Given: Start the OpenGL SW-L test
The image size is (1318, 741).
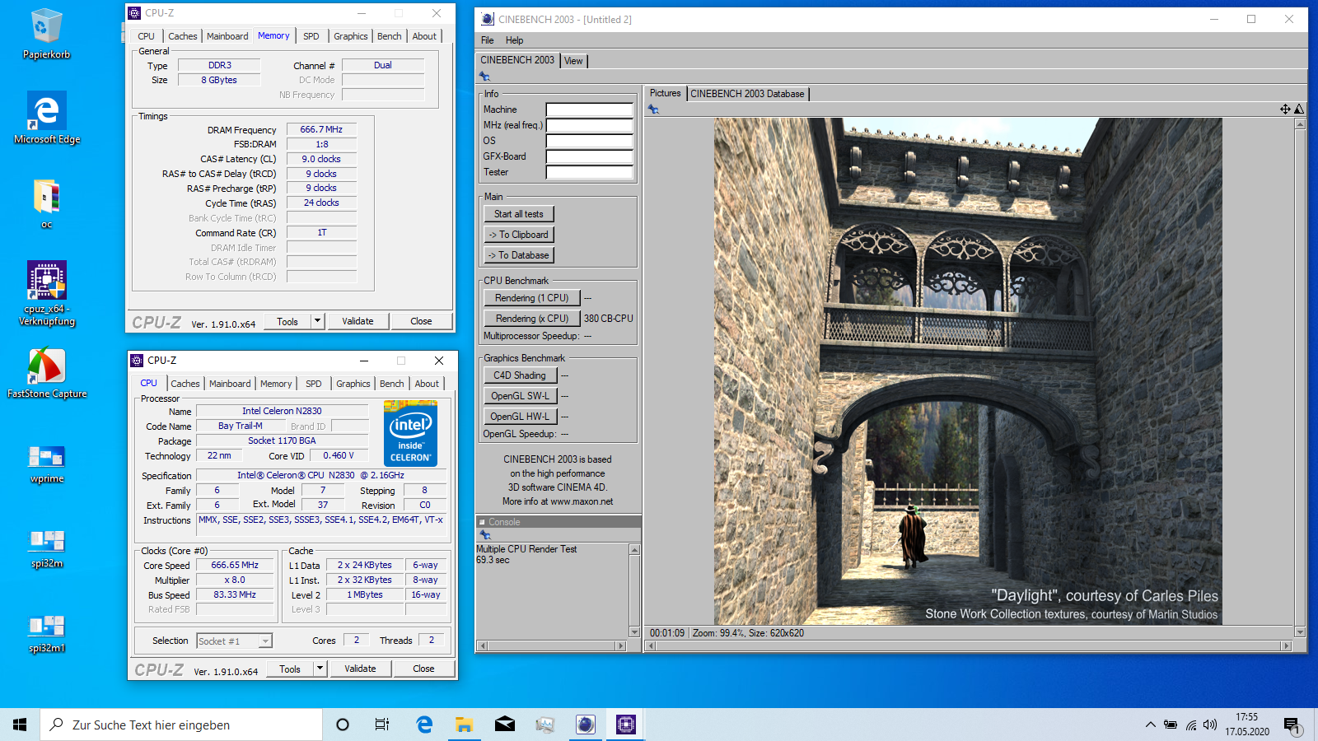Looking at the screenshot, I should click(520, 396).
